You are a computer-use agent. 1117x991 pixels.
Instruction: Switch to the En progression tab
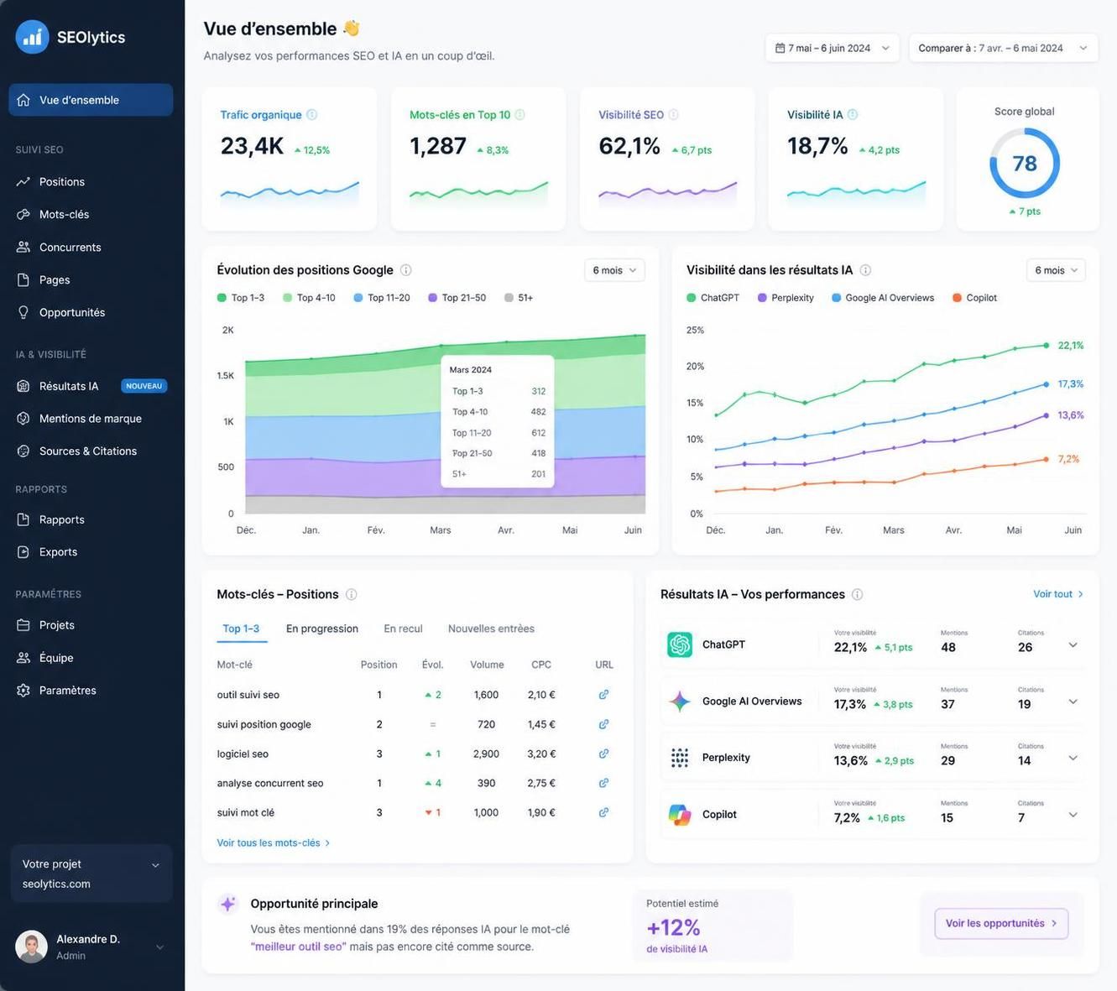click(x=322, y=629)
